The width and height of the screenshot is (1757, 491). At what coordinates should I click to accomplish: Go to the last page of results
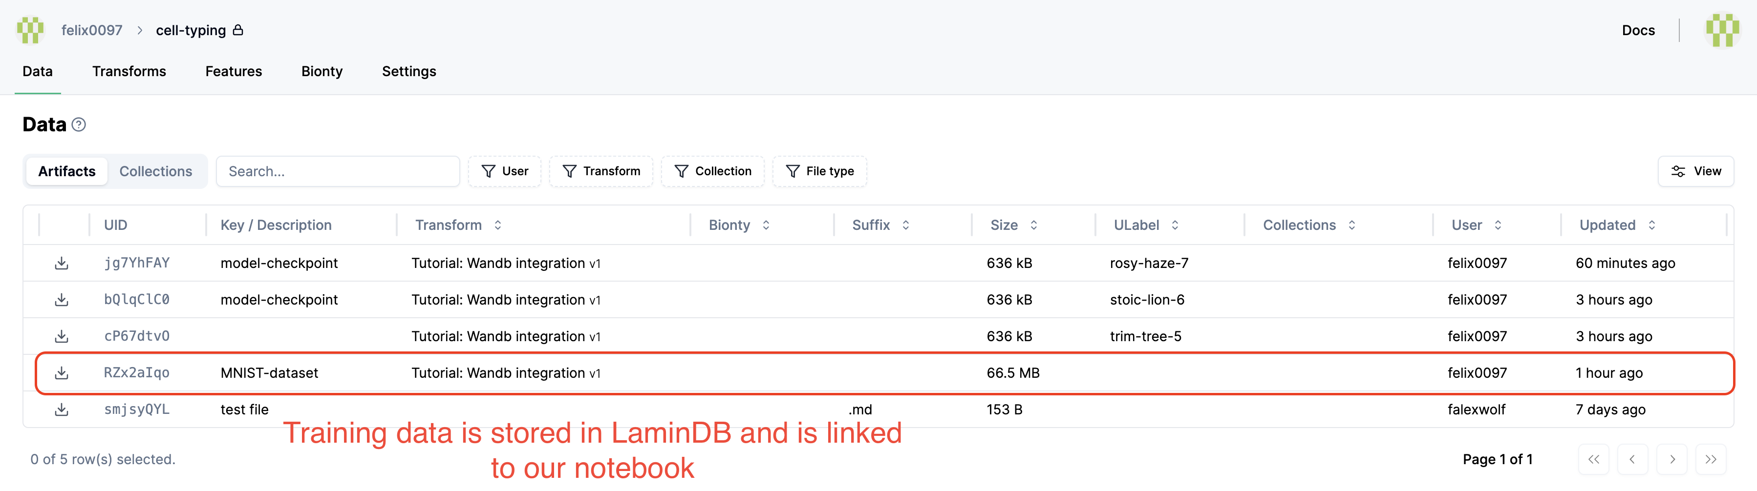pos(1711,460)
